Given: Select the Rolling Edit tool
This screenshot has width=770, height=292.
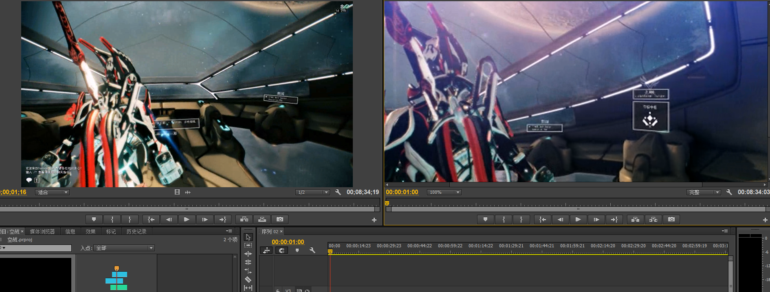Looking at the screenshot, I should (x=248, y=262).
